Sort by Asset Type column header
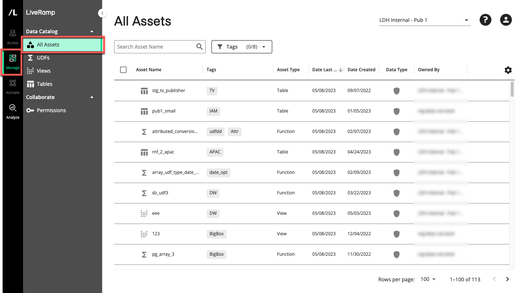 coord(288,70)
